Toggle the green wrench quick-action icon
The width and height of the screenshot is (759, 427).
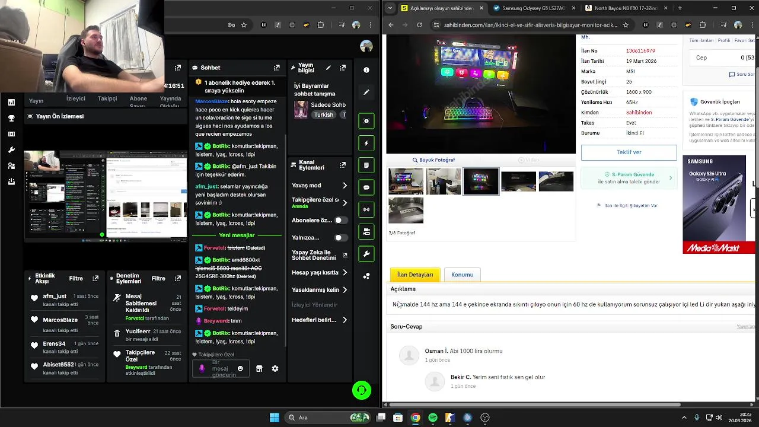click(x=366, y=254)
